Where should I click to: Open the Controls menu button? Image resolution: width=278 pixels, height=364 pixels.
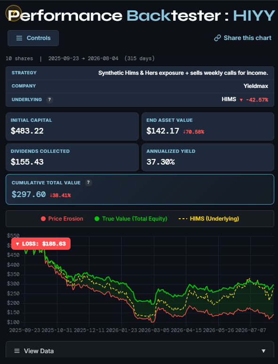point(33,38)
